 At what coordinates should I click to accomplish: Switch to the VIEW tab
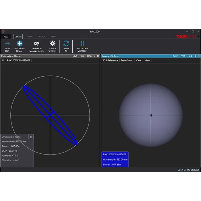pyautogui.click(x=30, y=37)
